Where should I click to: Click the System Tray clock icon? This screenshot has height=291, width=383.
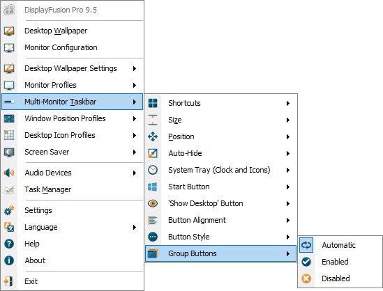[x=153, y=170]
